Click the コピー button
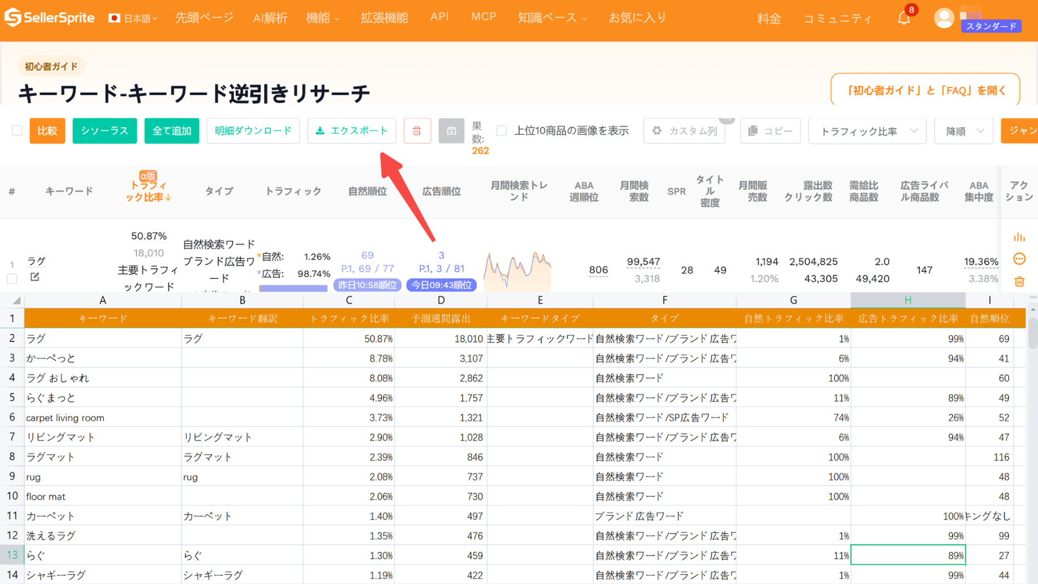This screenshot has height=584, width=1038. click(770, 131)
